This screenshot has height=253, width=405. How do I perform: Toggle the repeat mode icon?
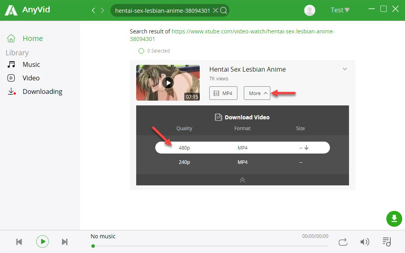pos(343,242)
